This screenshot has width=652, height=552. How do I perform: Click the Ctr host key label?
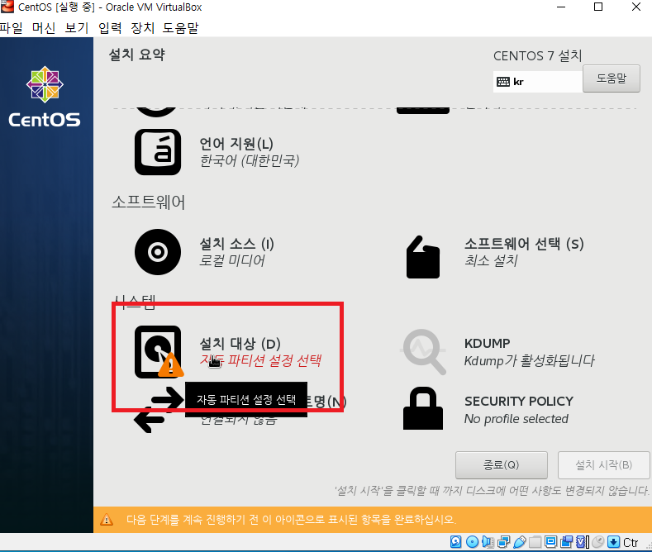click(x=631, y=542)
